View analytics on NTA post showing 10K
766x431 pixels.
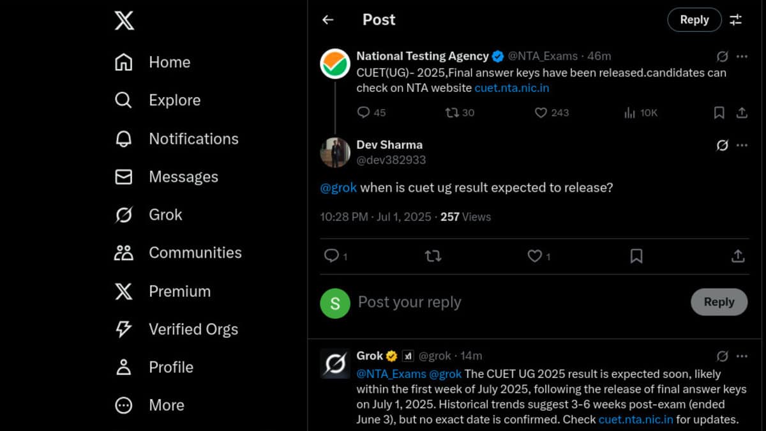(640, 113)
